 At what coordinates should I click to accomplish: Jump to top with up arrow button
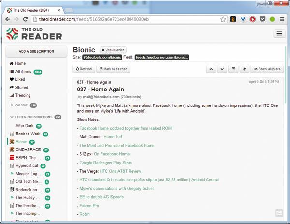tap(245, 69)
